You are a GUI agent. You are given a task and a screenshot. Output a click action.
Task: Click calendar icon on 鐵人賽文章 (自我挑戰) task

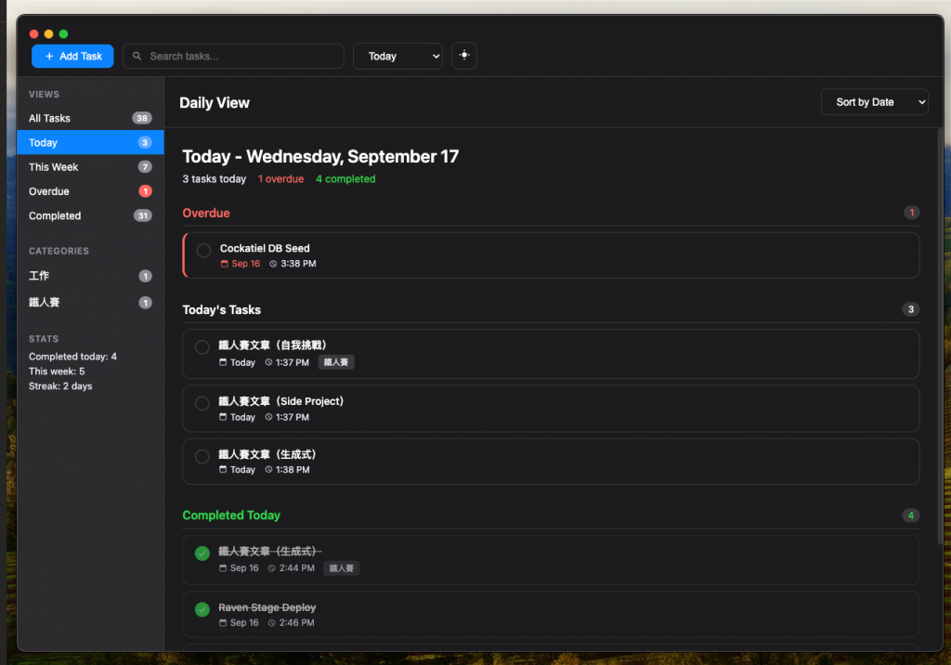223,362
